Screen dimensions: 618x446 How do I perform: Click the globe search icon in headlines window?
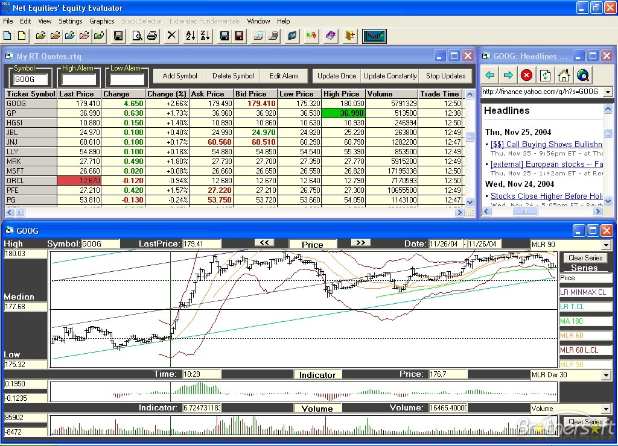tap(582, 75)
